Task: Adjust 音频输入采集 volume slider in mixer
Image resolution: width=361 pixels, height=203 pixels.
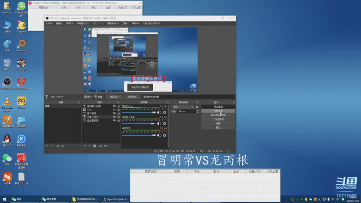Action: [x=139, y=124]
